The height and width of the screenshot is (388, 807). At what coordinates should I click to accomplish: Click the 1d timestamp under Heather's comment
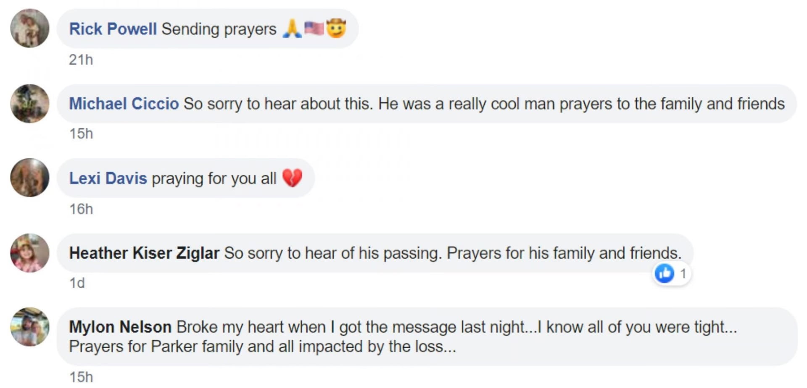77,283
